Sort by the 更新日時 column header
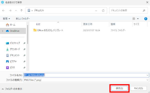The image size is (150, 93). [x=88, y=24]
